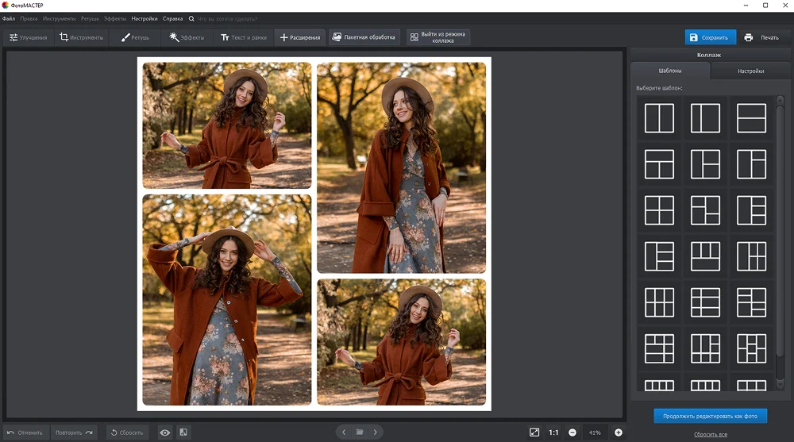Select two horizontal rows template

coord(751,118)
